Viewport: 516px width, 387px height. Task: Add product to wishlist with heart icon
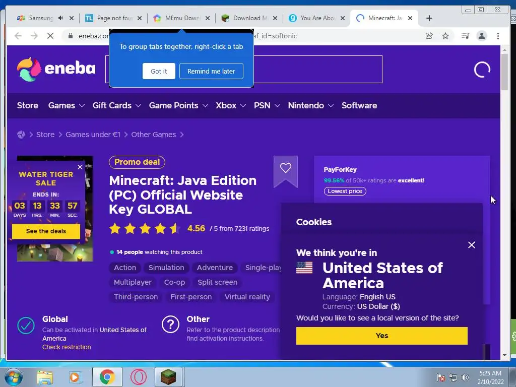click(285, 168)
